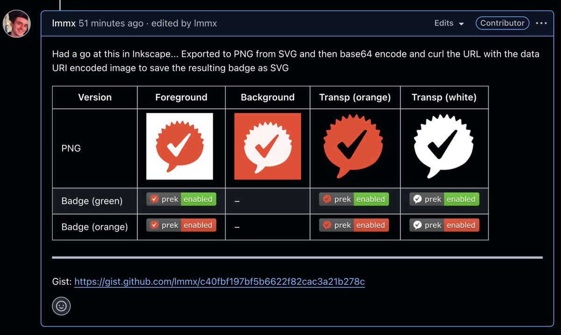
Task: Select the 'Transp (orange)' column header
Action: [355, 97]
